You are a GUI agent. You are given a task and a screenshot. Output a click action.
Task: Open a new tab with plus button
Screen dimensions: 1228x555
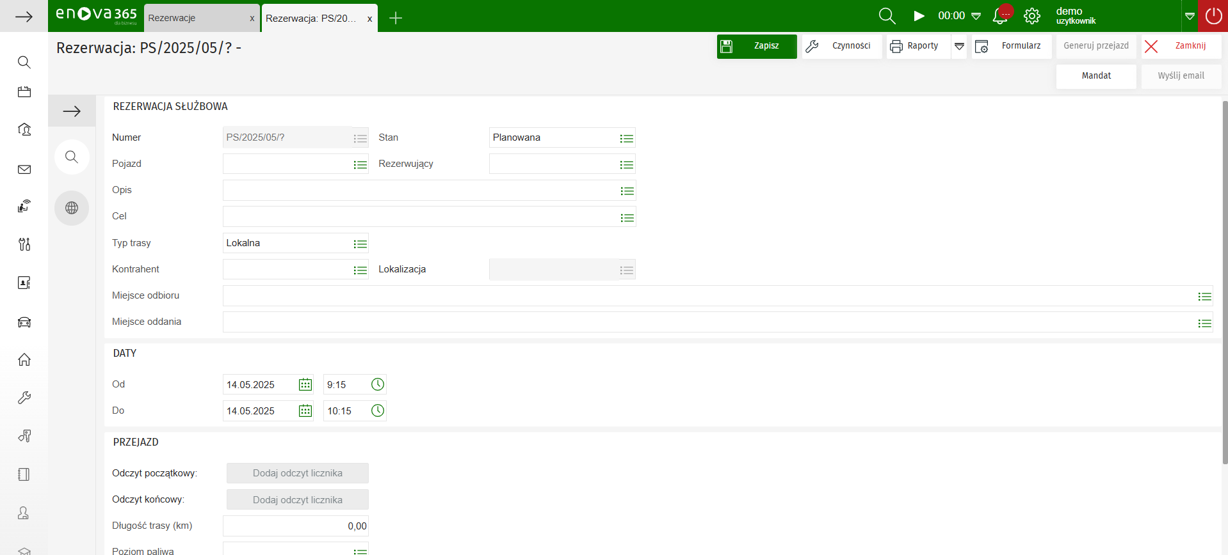(396, 18)
